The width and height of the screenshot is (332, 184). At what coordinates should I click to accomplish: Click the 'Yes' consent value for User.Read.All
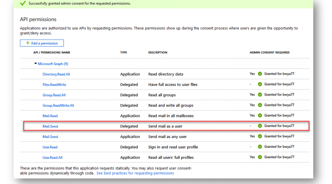(x=252, y=157)
